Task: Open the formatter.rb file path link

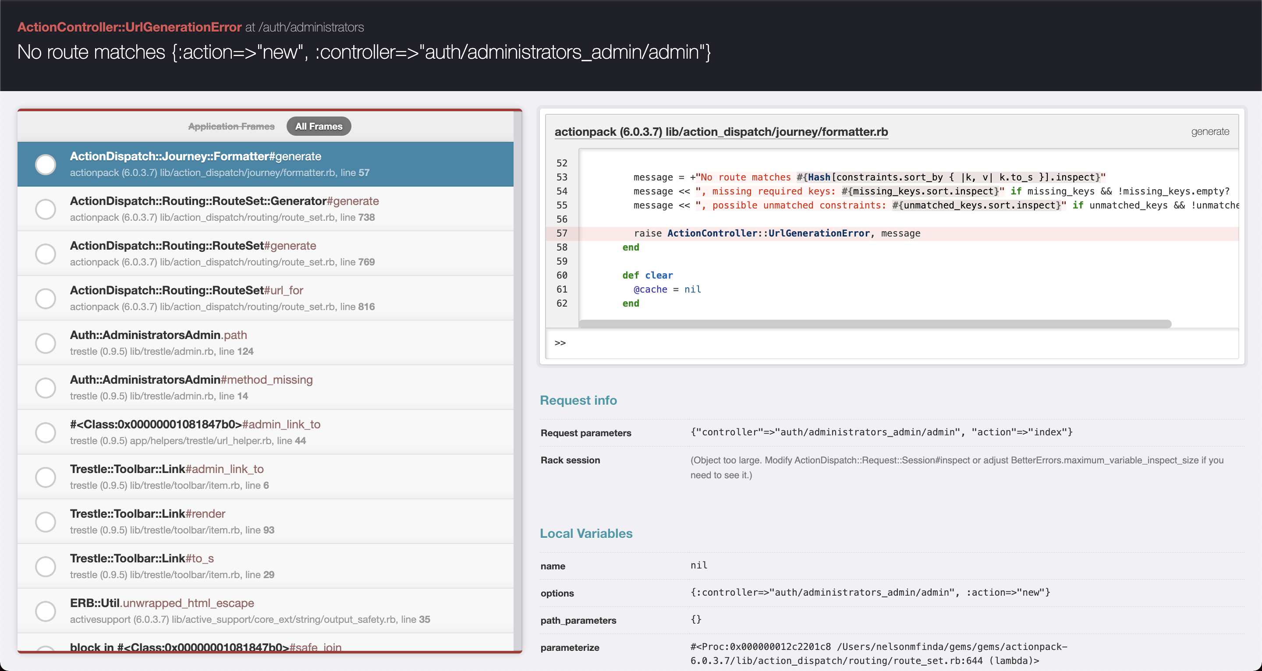Action: click(x=721, y=132)
